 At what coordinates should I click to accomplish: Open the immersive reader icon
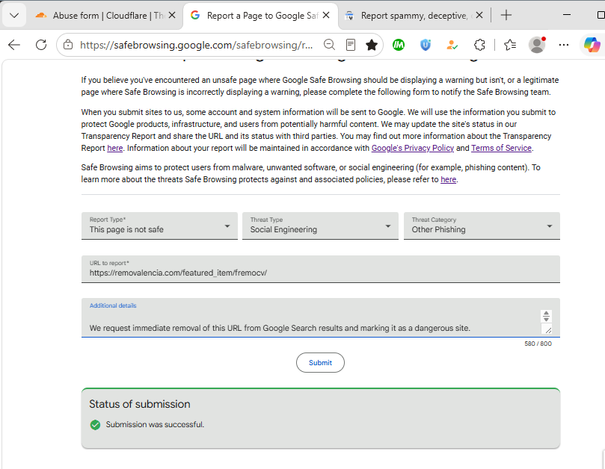click(x=350, y=45)
